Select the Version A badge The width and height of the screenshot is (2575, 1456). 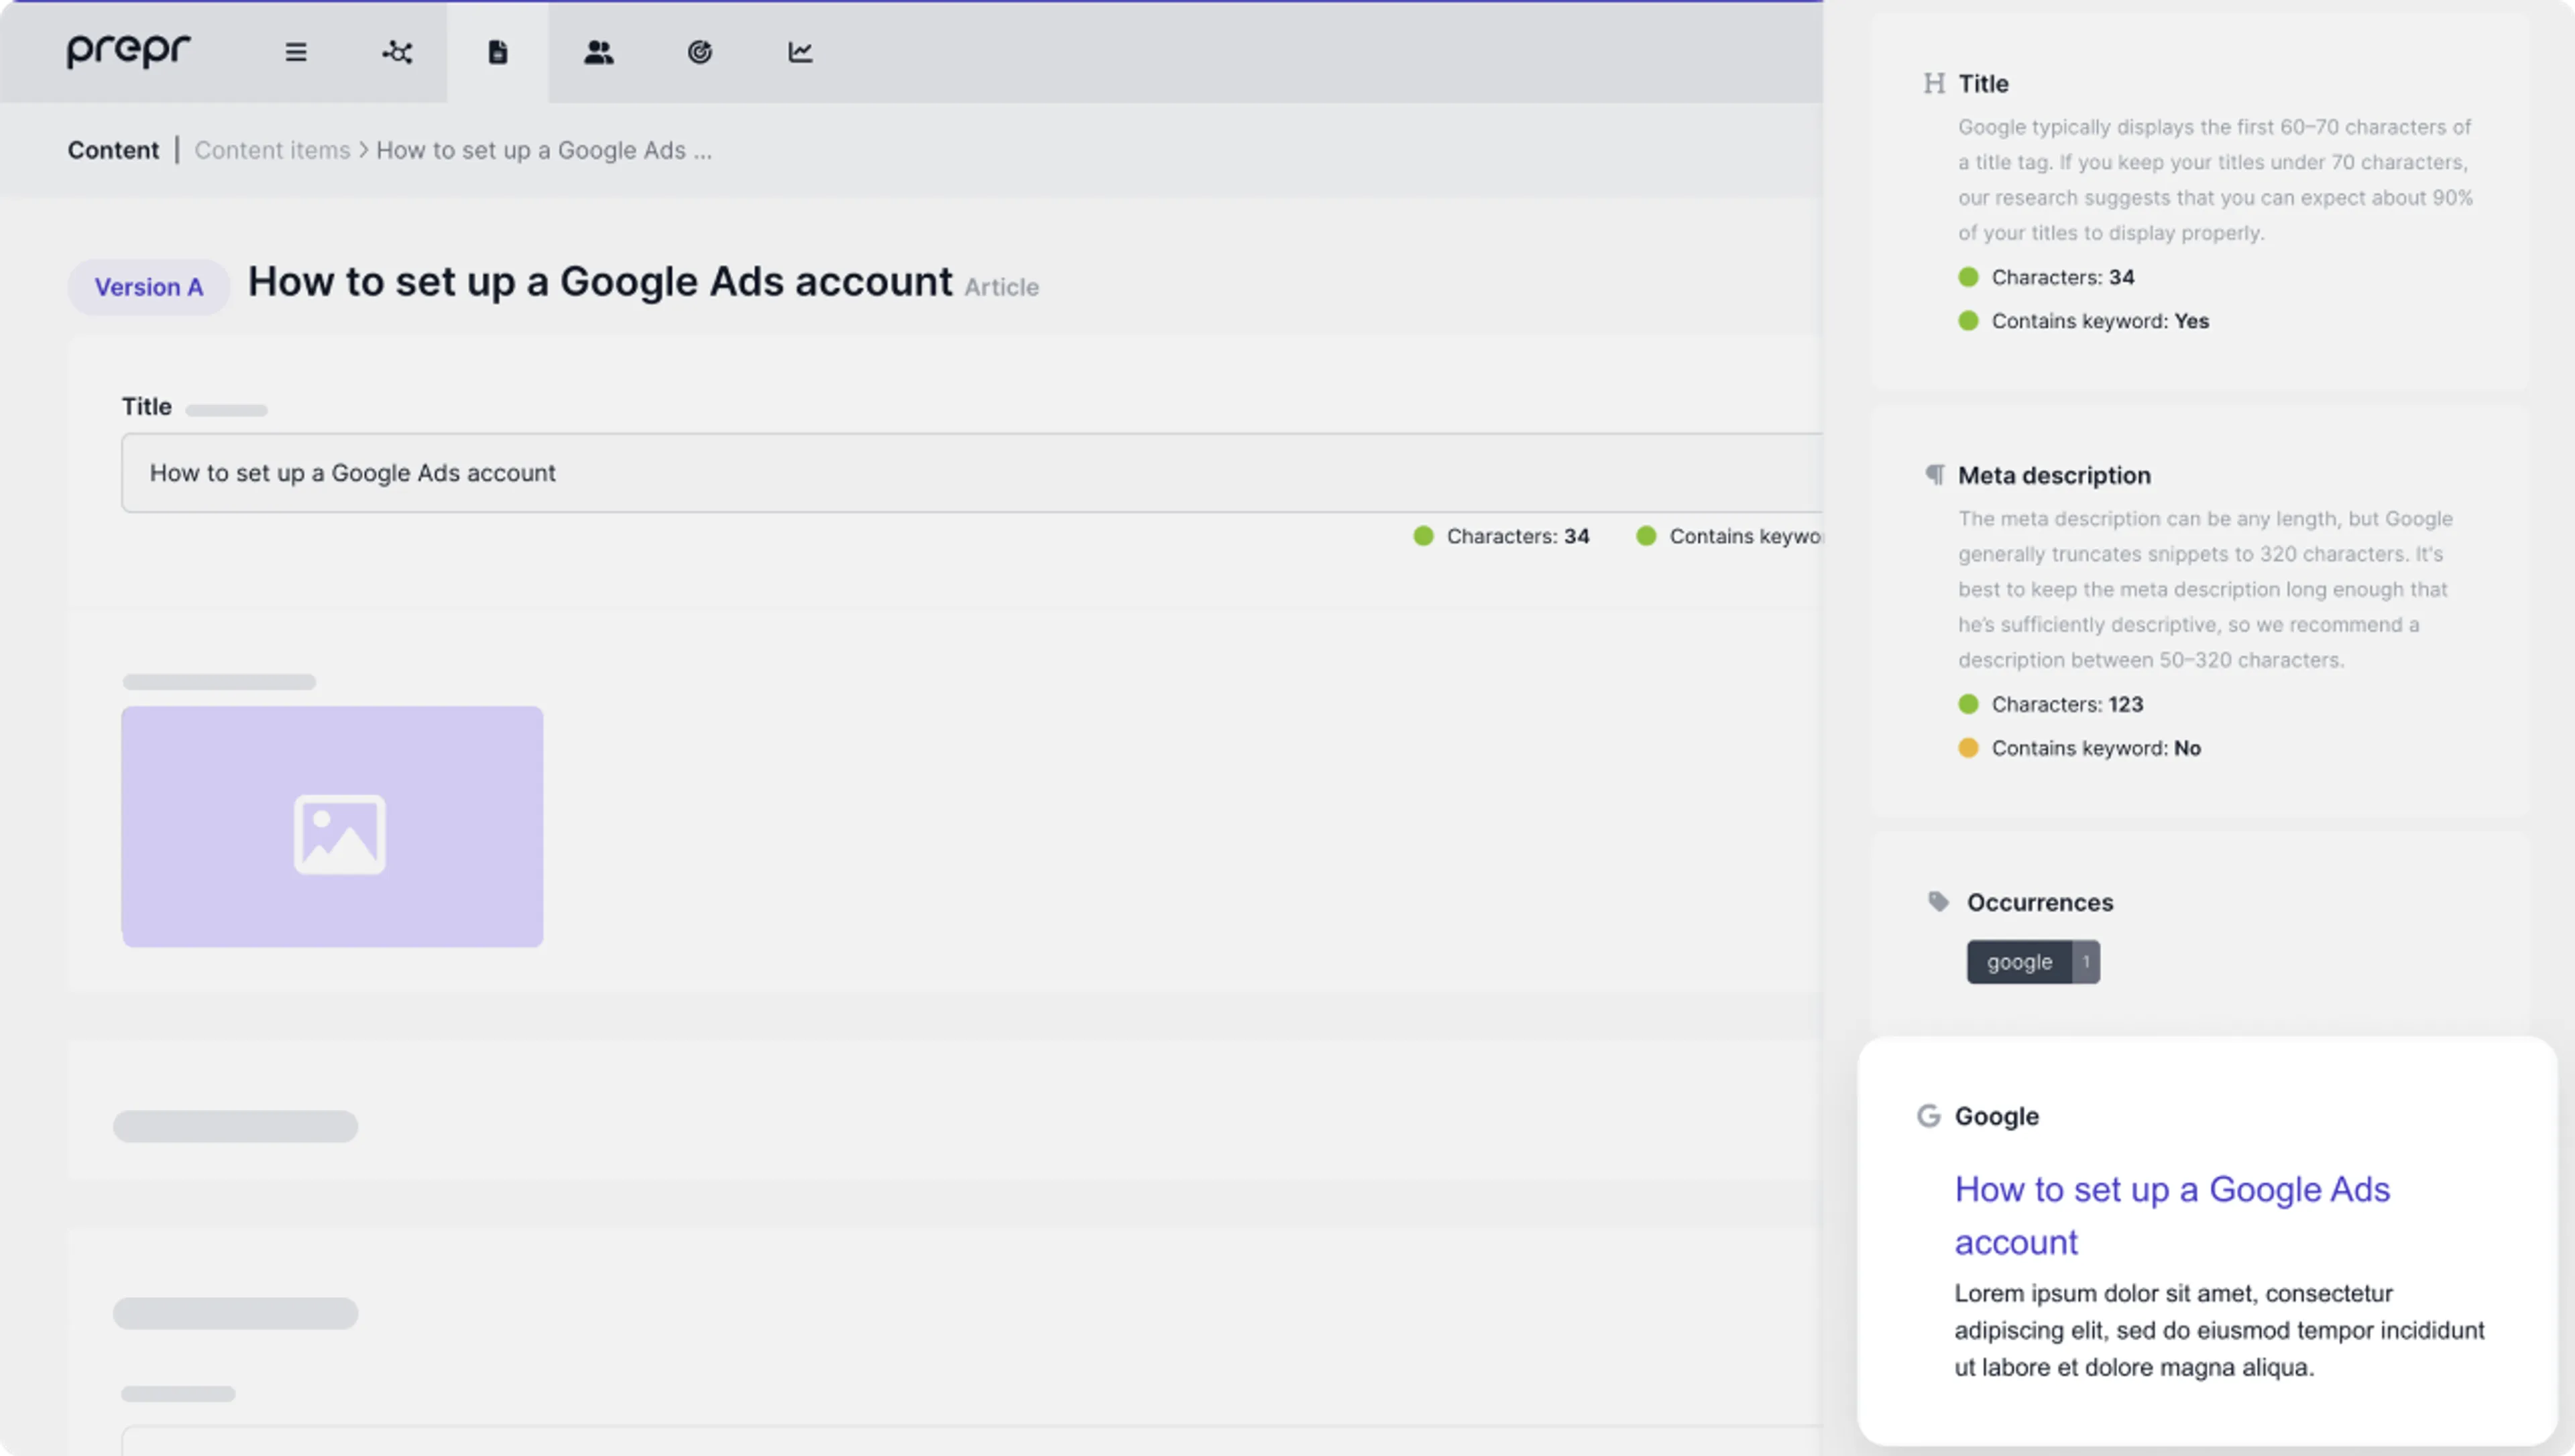[149, 287]
